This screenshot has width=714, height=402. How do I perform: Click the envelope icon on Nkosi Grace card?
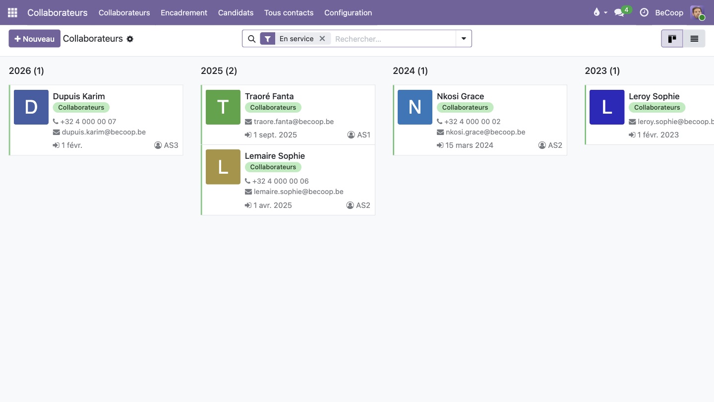(440, 132)
